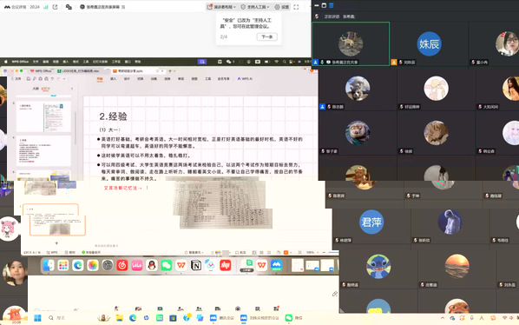Viewport: 519px width, 325px height.
Task: Select the 设计 ribbon tab in WPS
Action: [x=127, y=79]
